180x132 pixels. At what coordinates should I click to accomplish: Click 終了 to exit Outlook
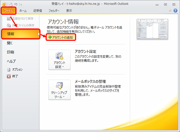point(15,76)
